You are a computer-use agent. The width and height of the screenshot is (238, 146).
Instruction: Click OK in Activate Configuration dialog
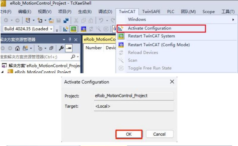pyautogui.click(x=129, y=134)
